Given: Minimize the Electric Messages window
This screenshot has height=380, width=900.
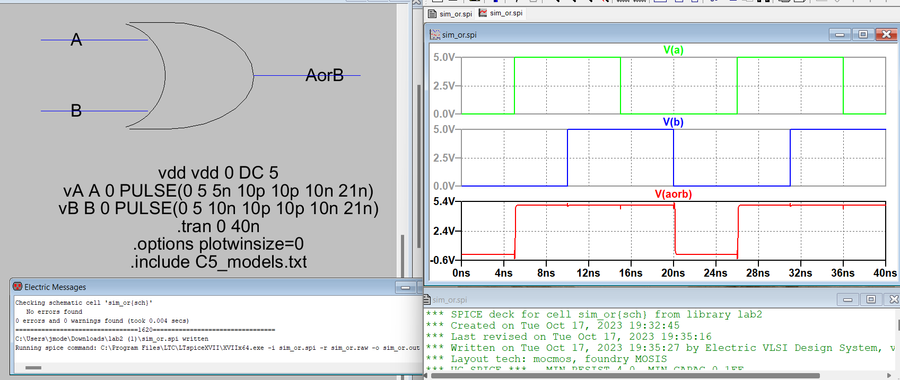Looking at the screenshot, I should pos(405,287).
